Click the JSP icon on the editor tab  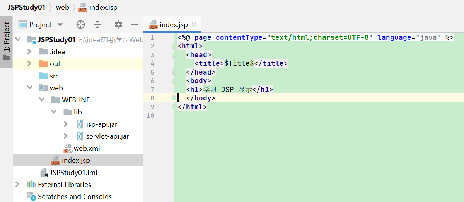[x=153, y=25]
